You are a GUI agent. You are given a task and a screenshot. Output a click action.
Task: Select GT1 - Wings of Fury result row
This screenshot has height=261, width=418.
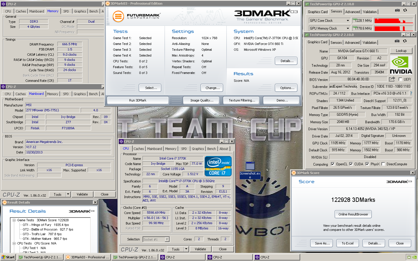tap(46, 225)
